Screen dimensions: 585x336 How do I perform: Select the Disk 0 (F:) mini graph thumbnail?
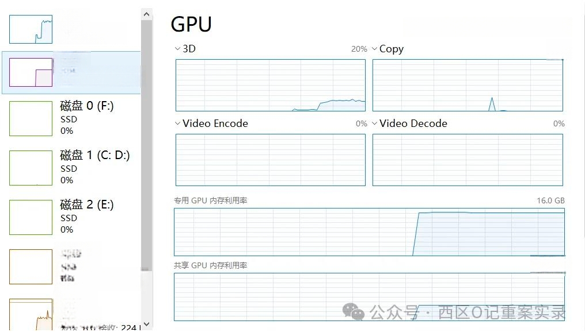click(x=31, y=118)
